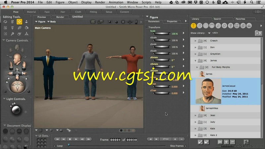The image size is (265, 149).
Task: Select the Magnifier tool
Action: (x=12, y=34)
